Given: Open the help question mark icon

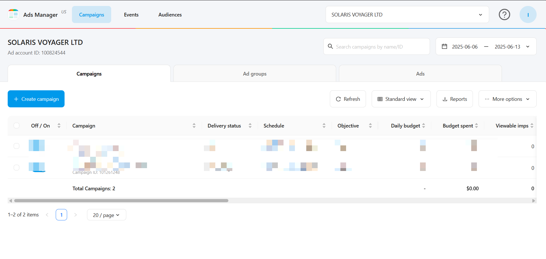Looking at the screenshot, I should click(504, 14).
